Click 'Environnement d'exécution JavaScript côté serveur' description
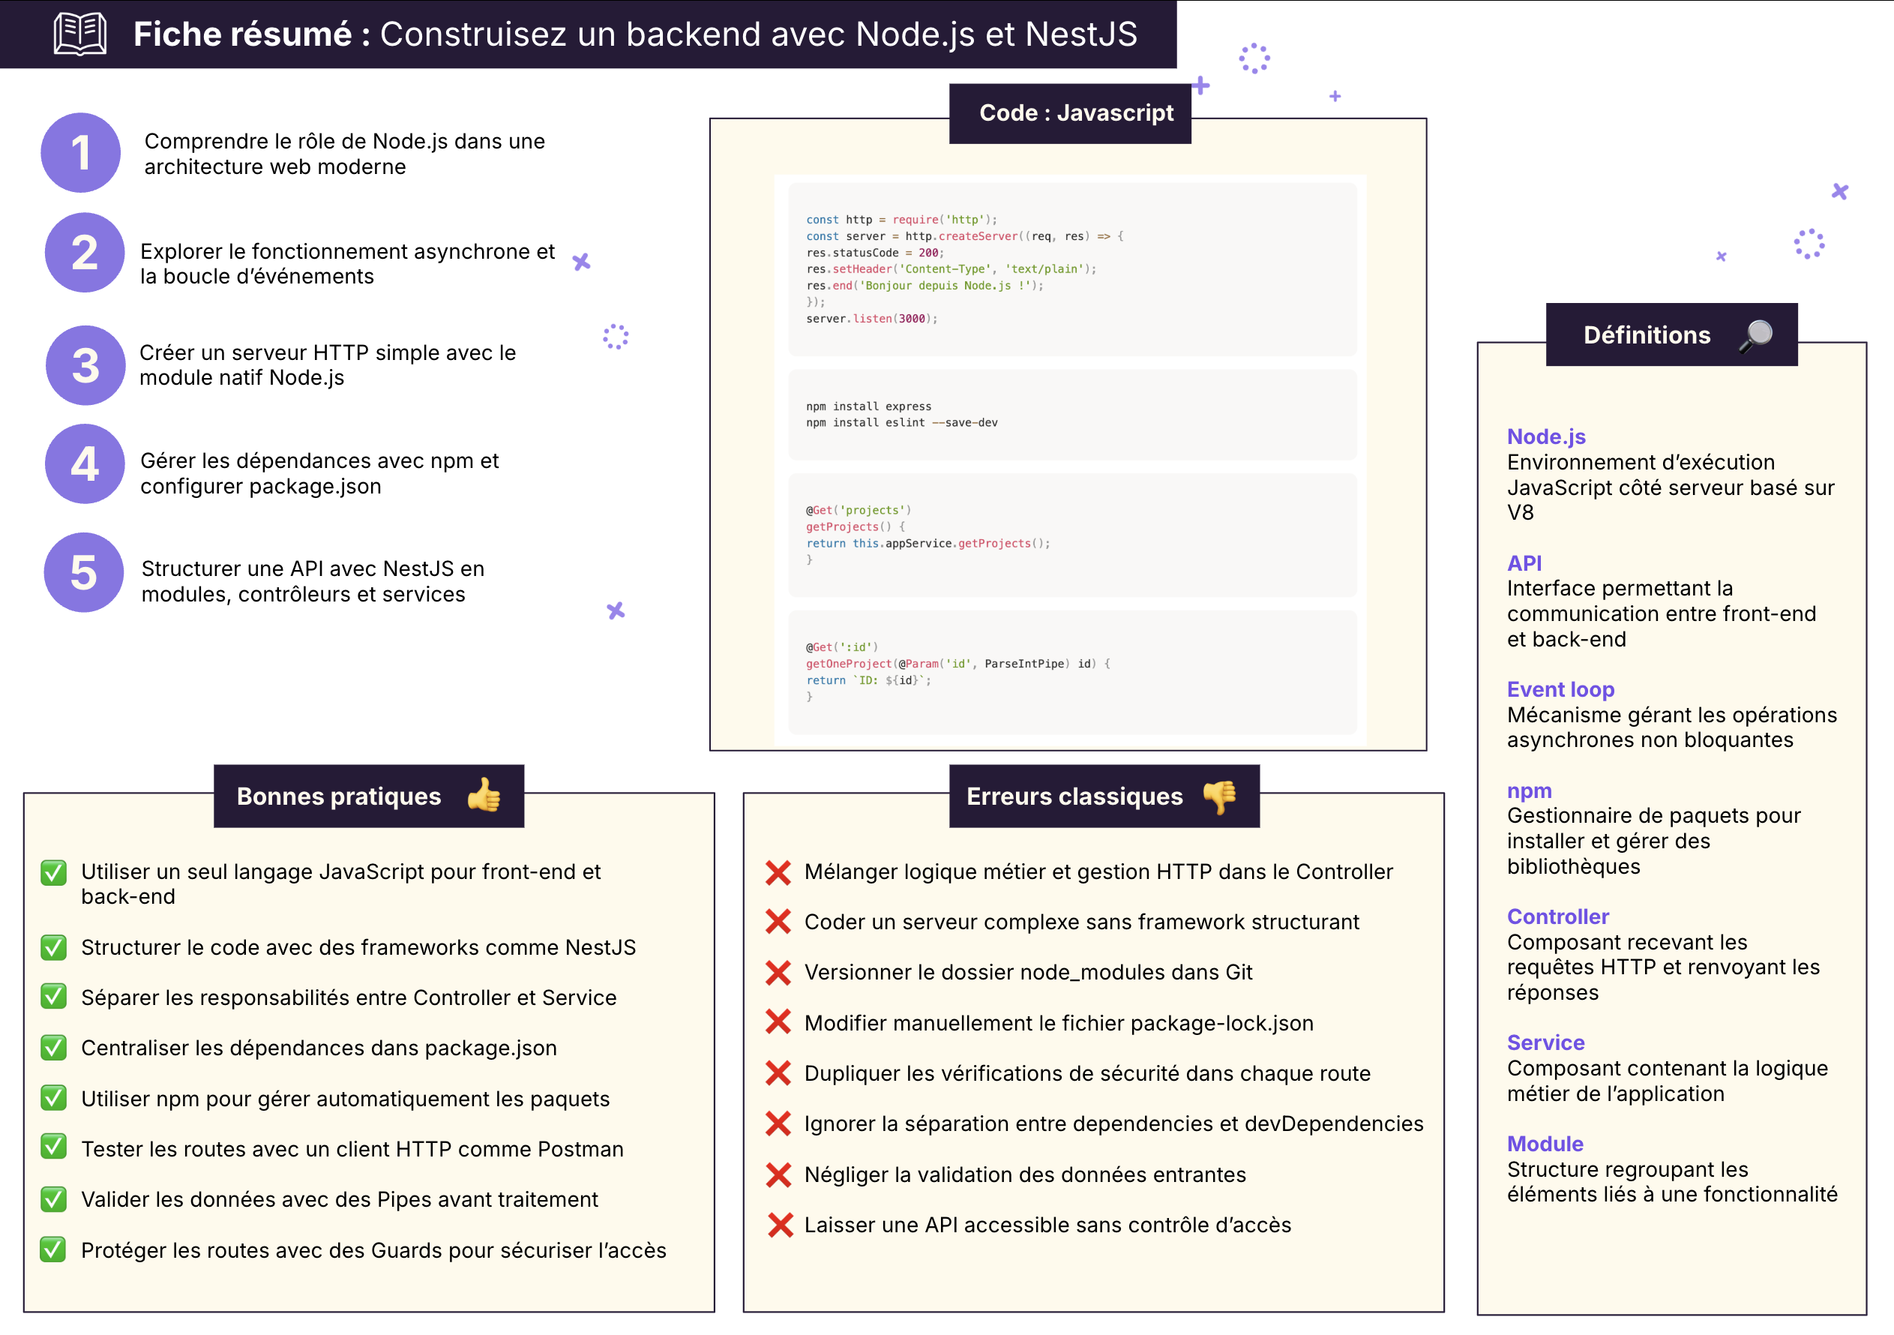Viewport: 1894px width, 1335px height. [x=1671, y=487]
